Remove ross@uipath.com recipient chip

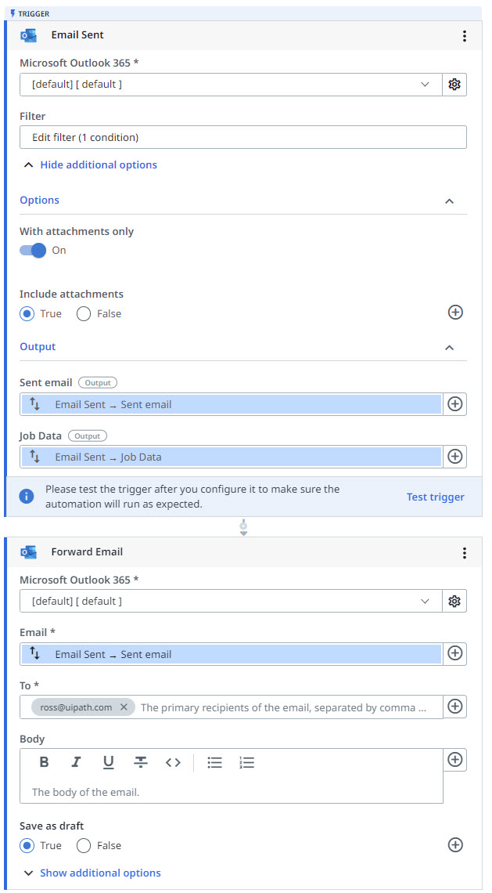click(124, 707)
